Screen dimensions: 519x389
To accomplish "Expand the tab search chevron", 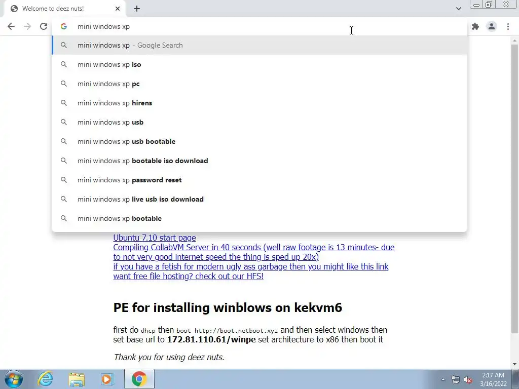I will pos(458,9).
